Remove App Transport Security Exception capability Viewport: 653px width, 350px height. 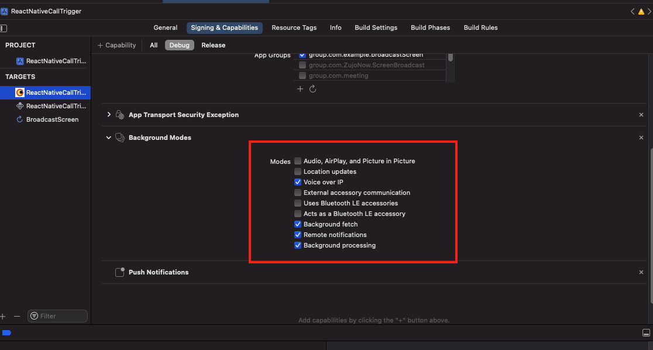click(641, 115)
